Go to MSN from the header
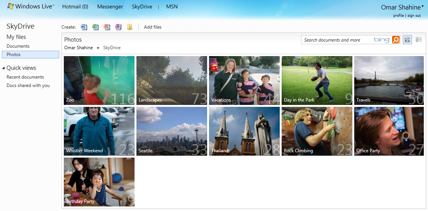428x211 pixels. pos(172,7)
